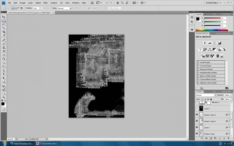Add a Brightness/Contrast adjustment

click(x=205, y=43)
